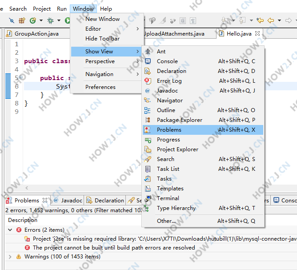Click the Forward navigation arrow icon
Viewport: 297px width, 270px height.
tap(288, 20)
